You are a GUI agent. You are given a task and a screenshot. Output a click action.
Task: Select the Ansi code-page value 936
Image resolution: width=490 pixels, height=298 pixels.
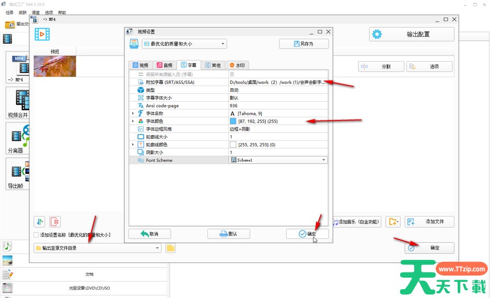278,105
